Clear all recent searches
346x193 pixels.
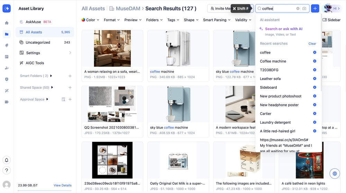coord(312,44)
